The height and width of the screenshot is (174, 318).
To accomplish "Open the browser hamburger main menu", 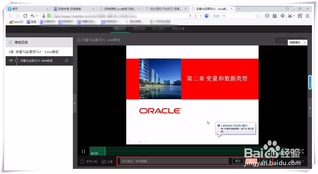I will (x=308, y=16).
